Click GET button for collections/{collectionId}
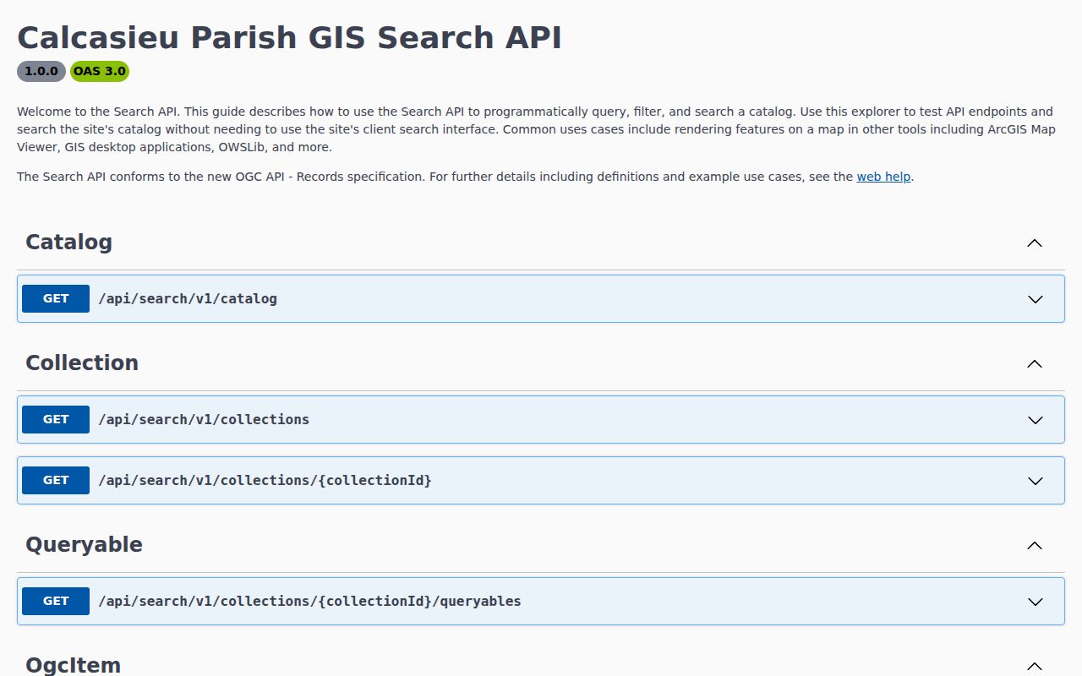The width and height of the screenshot is (1082, 676). [x=56, y=480]
